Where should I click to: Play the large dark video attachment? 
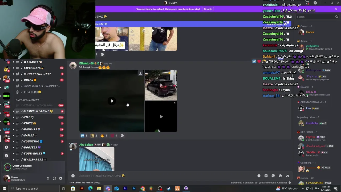click(112, 101)
